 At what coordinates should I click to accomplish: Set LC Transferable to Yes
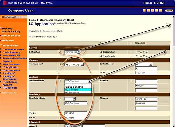coord(136,56)
